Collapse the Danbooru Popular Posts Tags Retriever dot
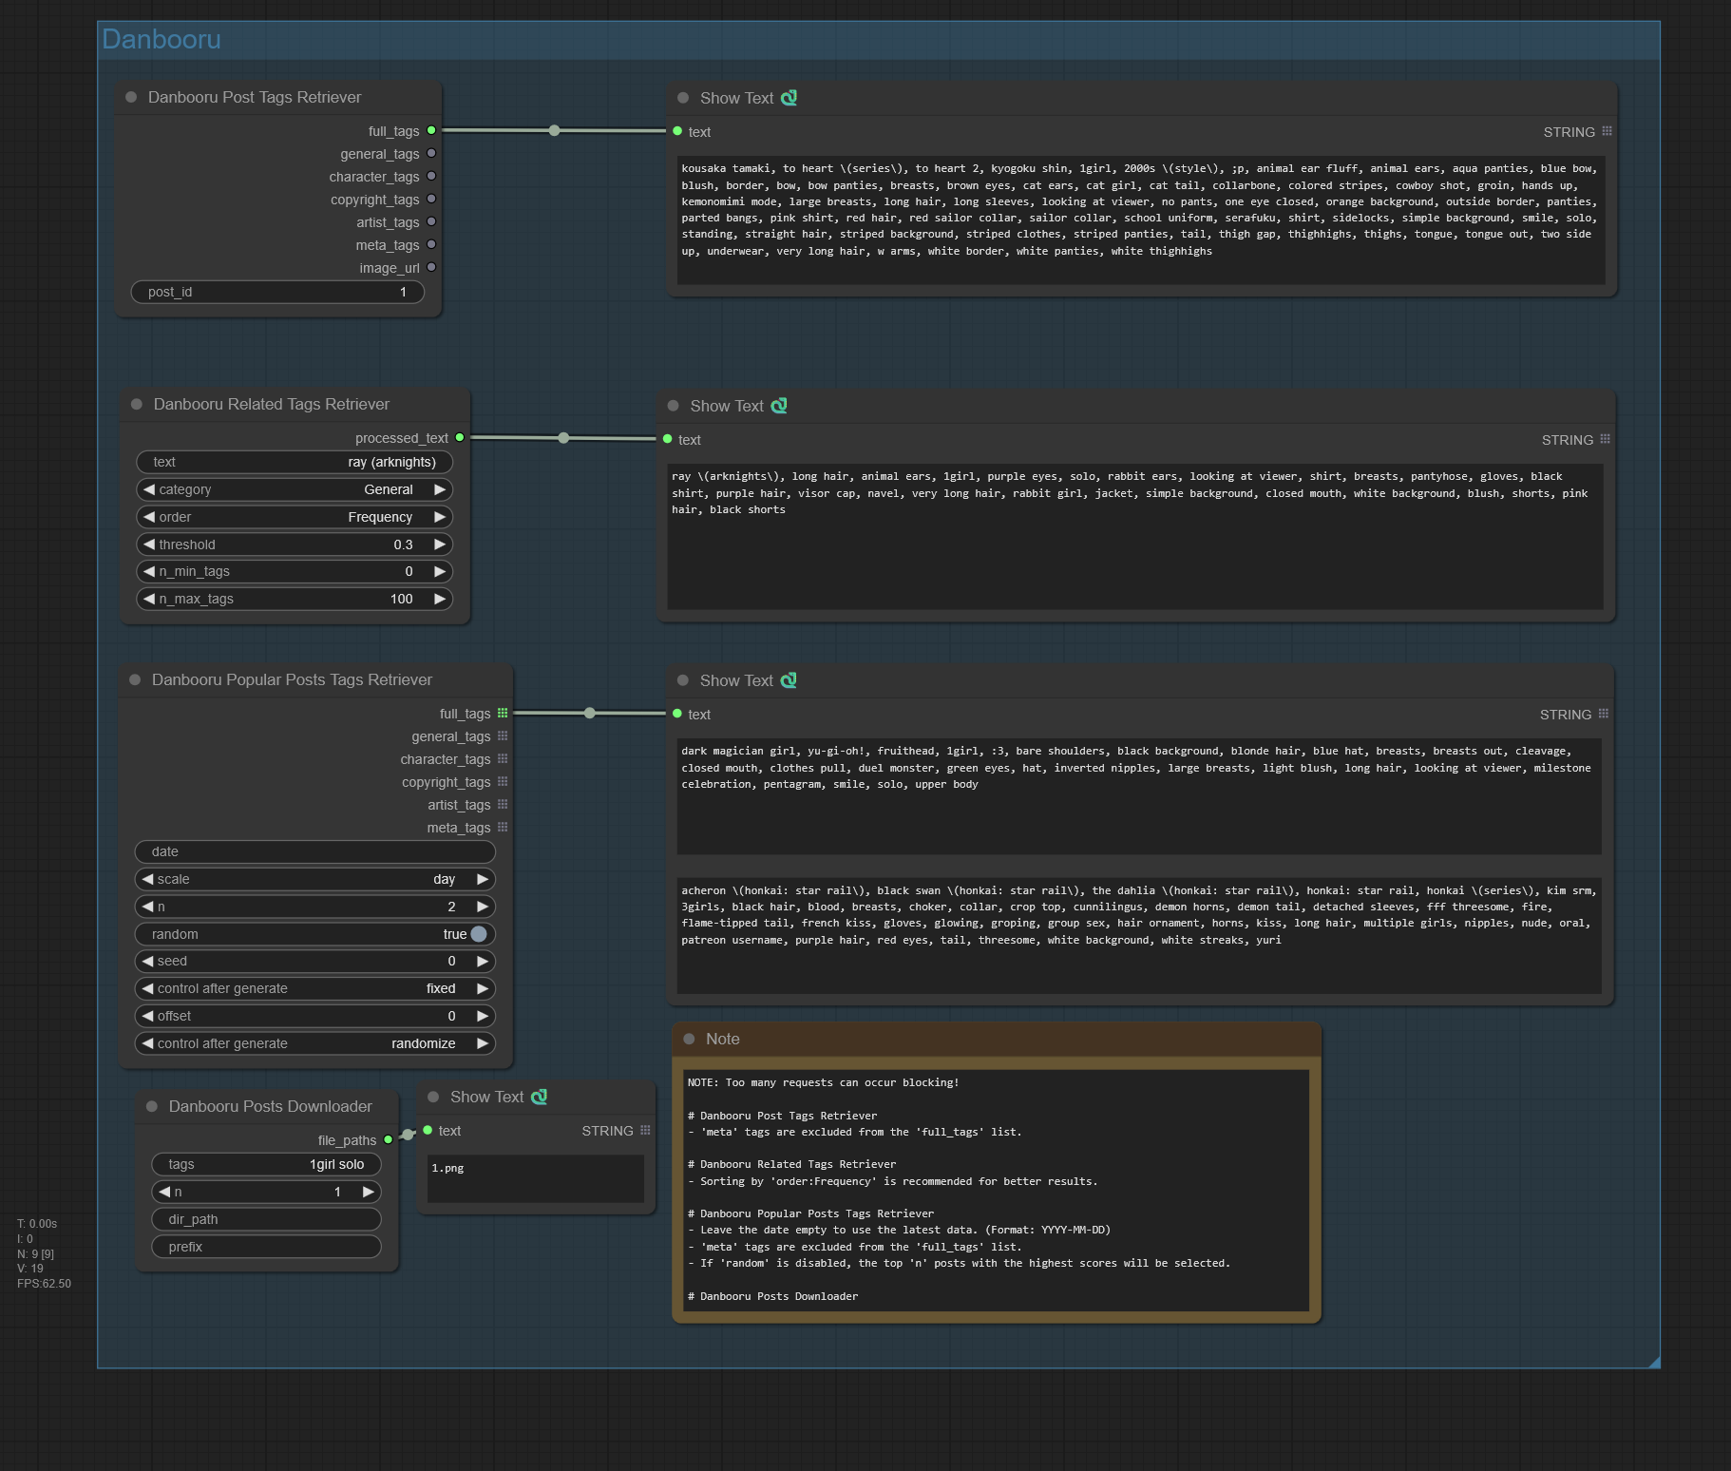This screenshot has width=1731, height=1471. pos(135,679)
